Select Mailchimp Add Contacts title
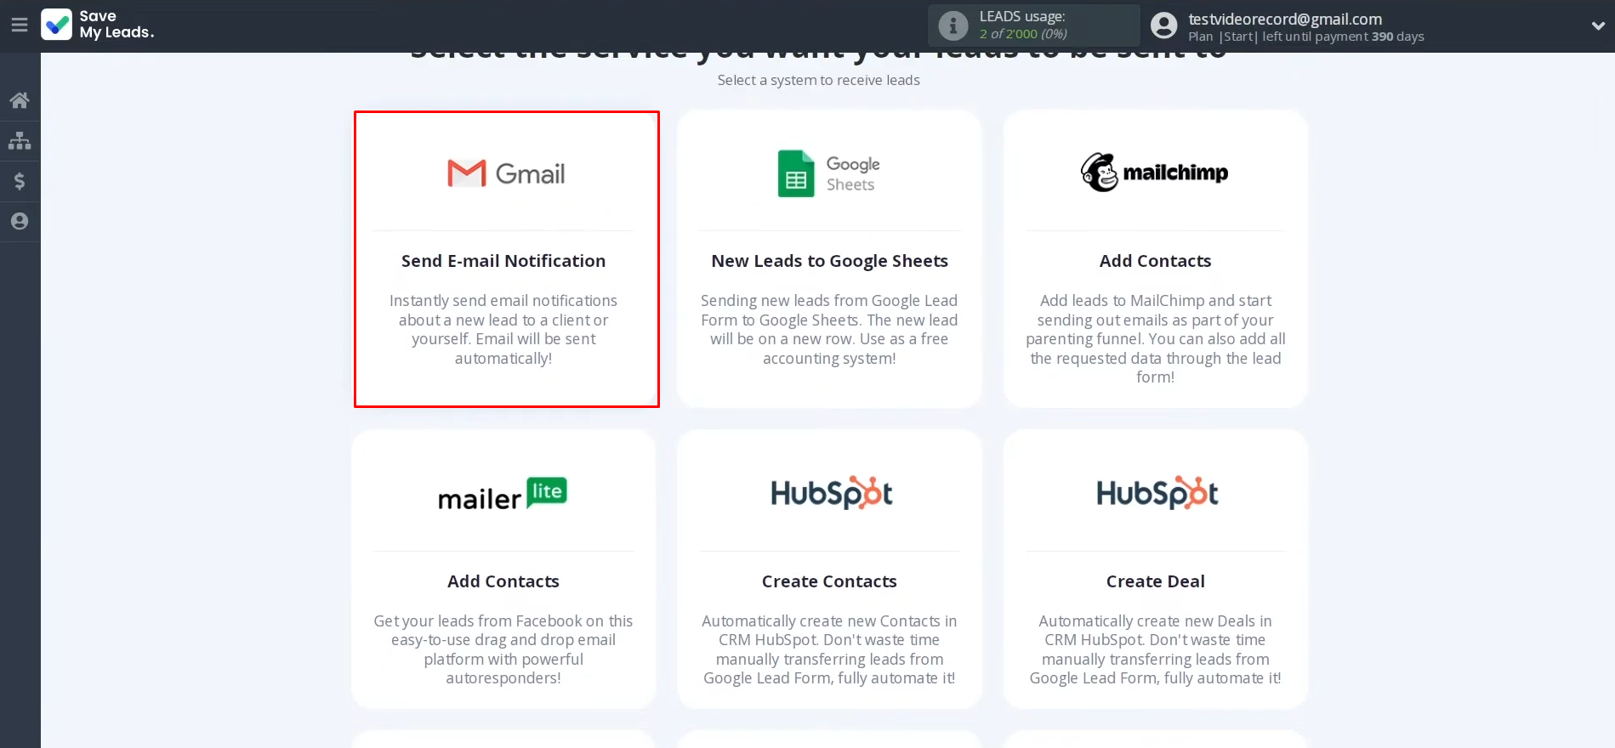 1155,261
